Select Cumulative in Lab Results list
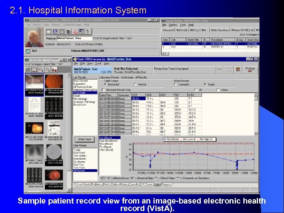Image resolution: width=284 pixels, height=213 pixels. click(x=79, y=84)
